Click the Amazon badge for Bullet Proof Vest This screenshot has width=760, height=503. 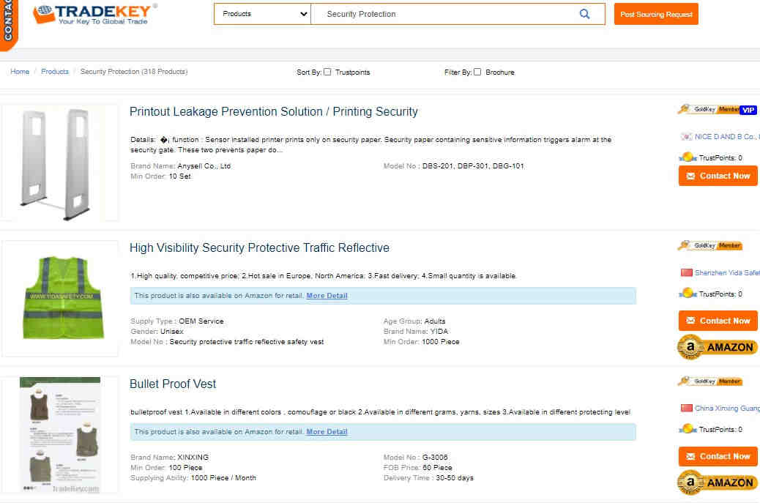coord(718,482)
